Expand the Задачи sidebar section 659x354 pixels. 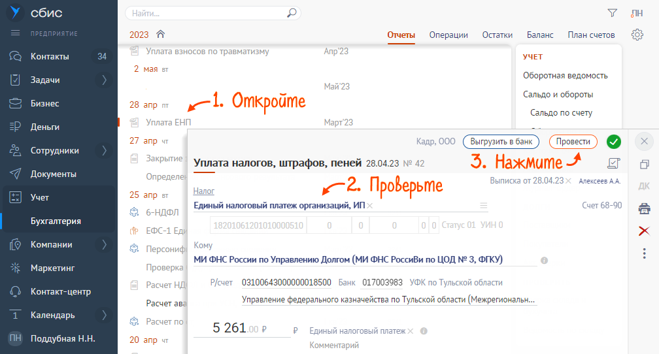(104, 80)
